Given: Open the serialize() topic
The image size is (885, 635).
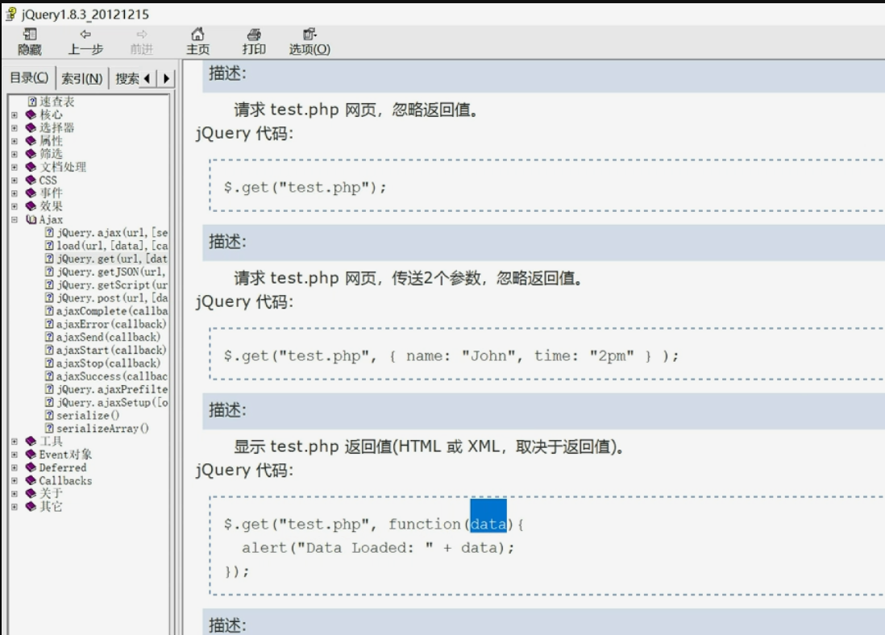Looking at the screenshot, I should coord(82,416).
